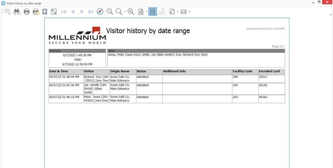Click the Scale full-screen arrows icon
This screenshot has width=333, height=168.
pos(54,12)
